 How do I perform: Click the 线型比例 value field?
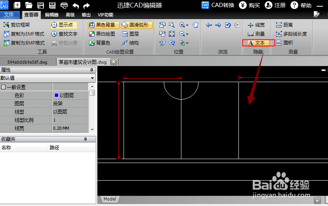(x=71, y=120)
